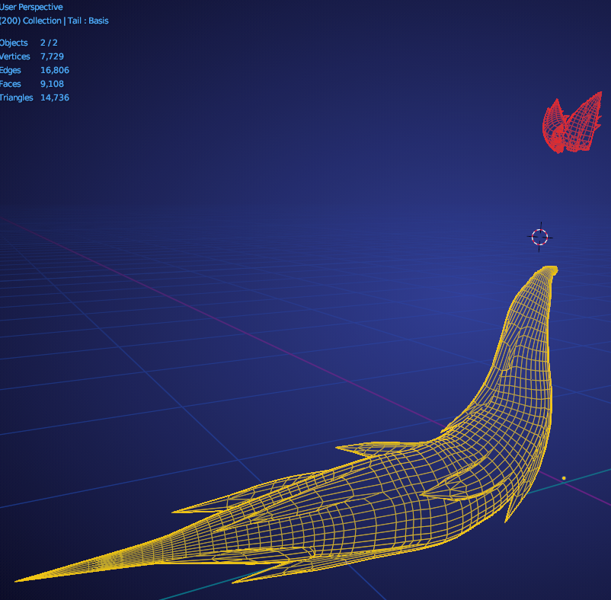Click the Objects 2 / 2 statistic
The image size is (611, 600).
point(29,43)
